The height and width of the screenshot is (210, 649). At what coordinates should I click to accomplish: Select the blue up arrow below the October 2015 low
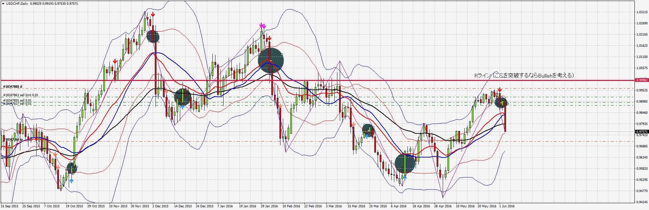pyautogui.click(x=71, y=181)
